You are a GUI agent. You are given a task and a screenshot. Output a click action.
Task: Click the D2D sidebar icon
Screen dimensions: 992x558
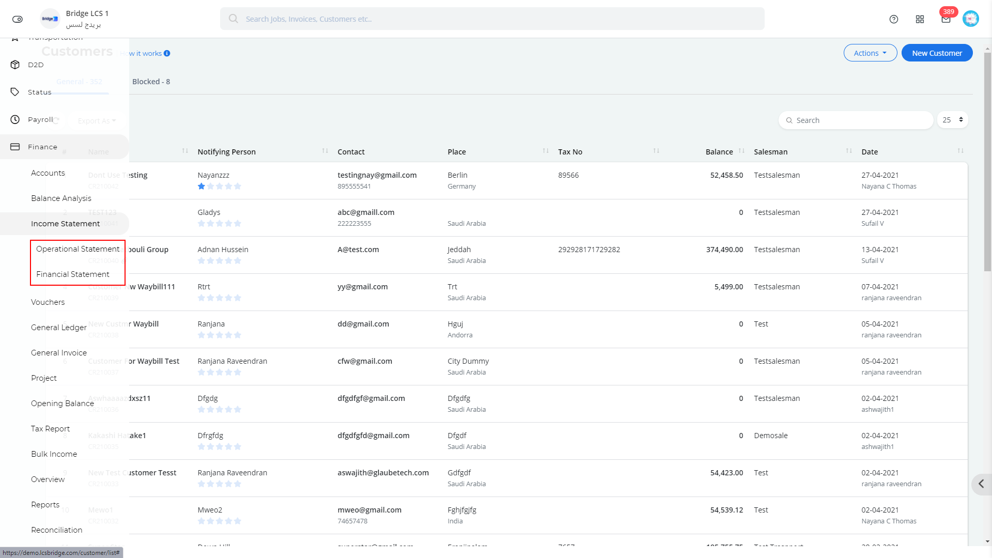coord(15,65)
